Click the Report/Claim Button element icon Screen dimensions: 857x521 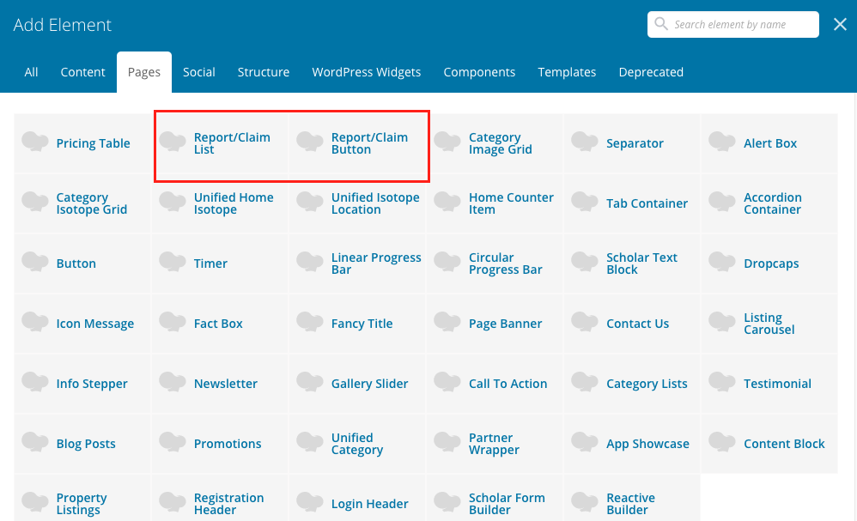tap(310, 142)
